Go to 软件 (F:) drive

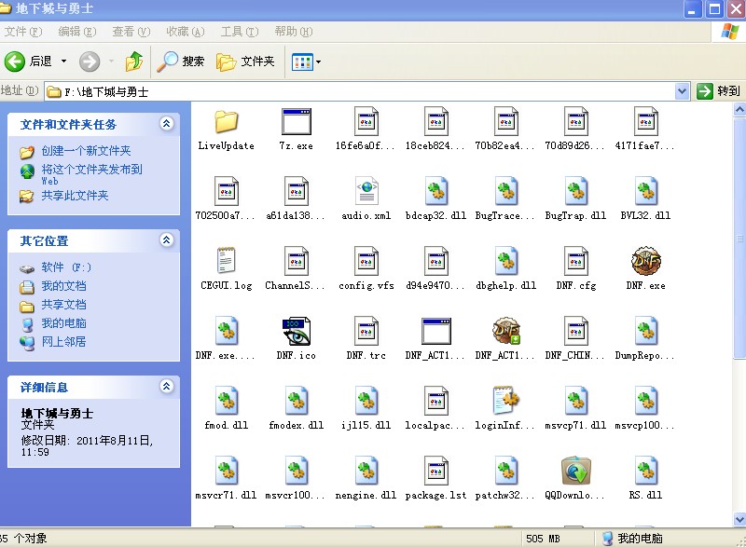[65, 267]
